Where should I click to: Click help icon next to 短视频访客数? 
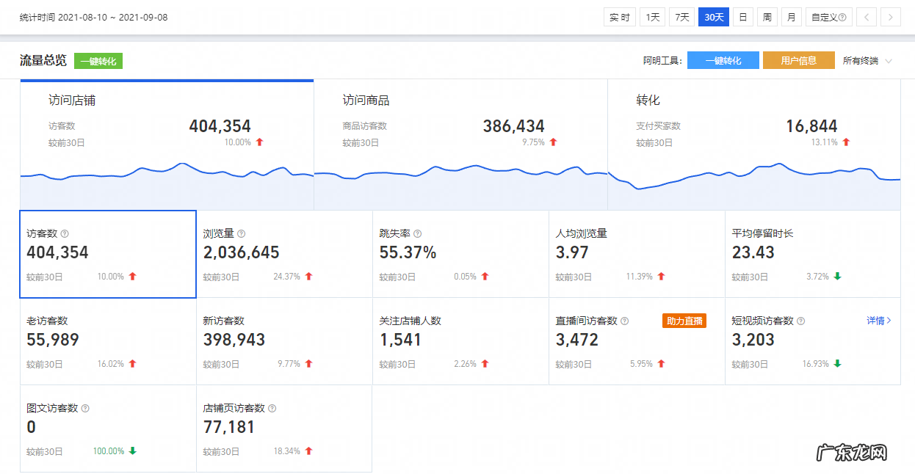pos(801,321)
